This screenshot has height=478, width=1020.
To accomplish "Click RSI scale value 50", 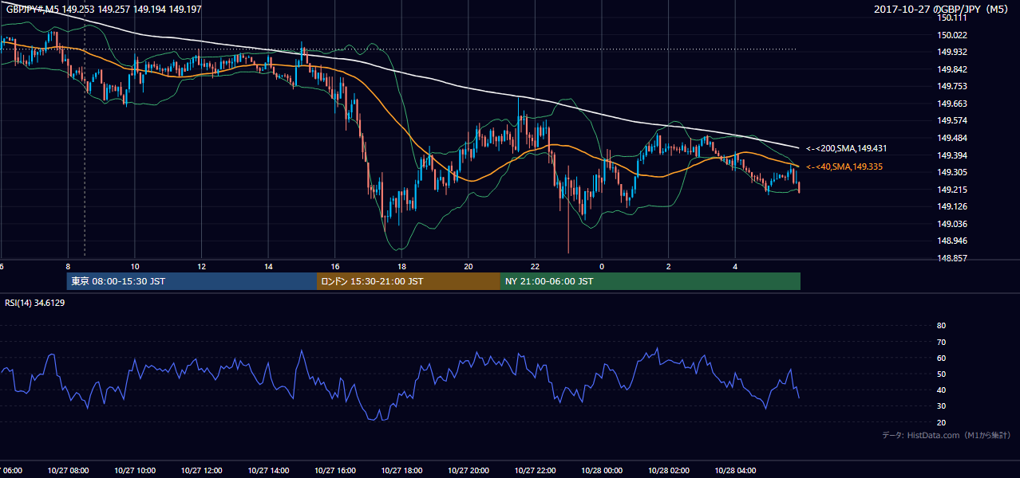I will 941,374.
